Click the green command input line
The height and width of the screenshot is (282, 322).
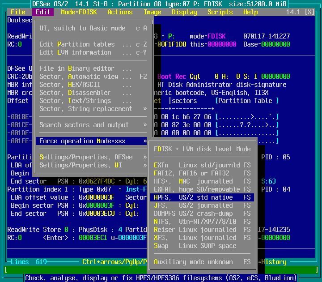pos(161,270)
